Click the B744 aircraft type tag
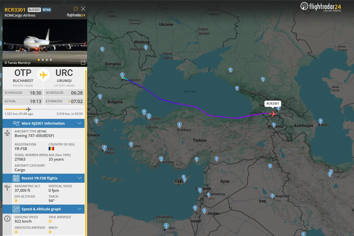This screenshot has width=354, height=236. [47, 10]
